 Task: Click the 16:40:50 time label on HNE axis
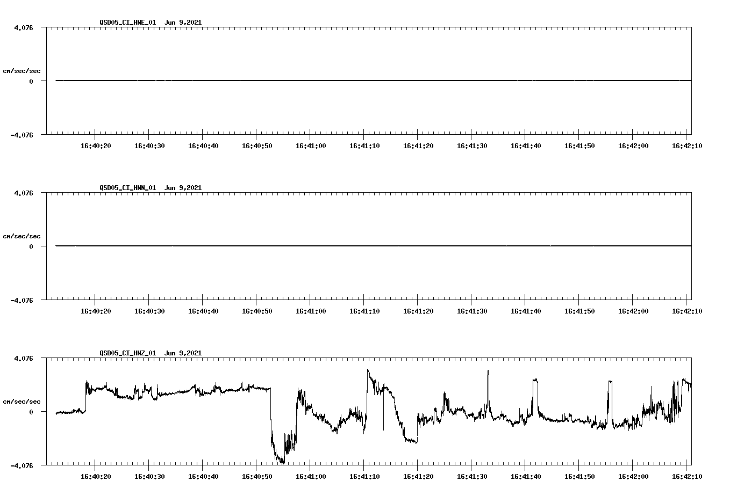[257, 146]
